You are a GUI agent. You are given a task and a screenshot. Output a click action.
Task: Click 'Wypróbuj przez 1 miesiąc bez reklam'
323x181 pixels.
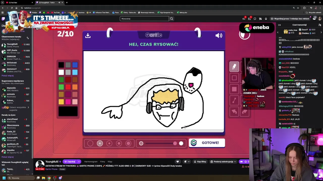click(x=290, y=19)
